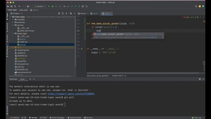Screen dimensions: 211x119
Task: Collapse the service folder
Action: click(13, 25)
